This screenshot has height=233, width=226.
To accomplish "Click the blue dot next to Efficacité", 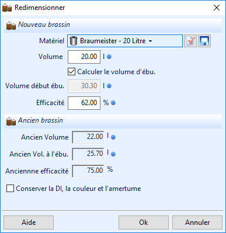I will coord(113,103).
